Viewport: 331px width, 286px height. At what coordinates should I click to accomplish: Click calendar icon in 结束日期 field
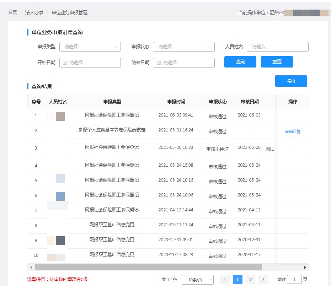[159, 63]
